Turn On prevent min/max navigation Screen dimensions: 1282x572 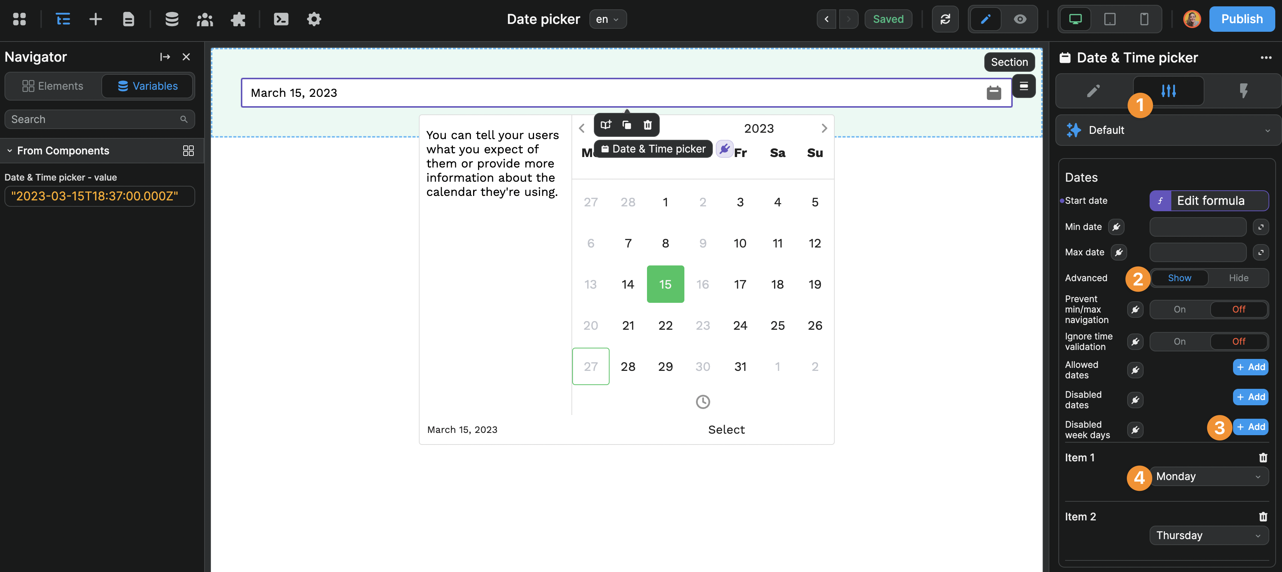tap(1179, 310)
